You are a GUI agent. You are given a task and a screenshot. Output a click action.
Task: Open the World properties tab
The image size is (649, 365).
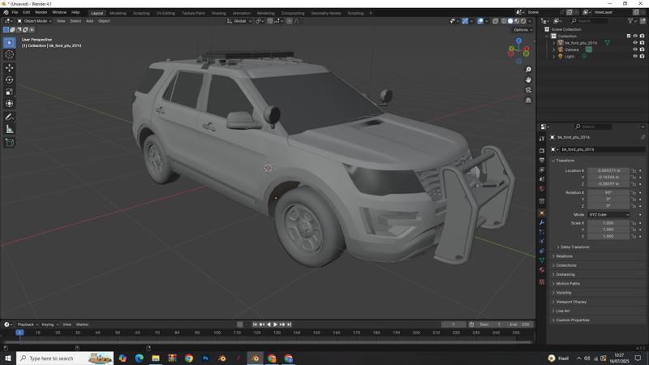542,189
